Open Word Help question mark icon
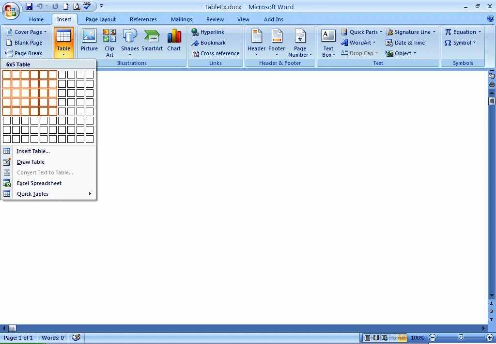The height and width of the screenshot is (344, 496). (491, 19)
